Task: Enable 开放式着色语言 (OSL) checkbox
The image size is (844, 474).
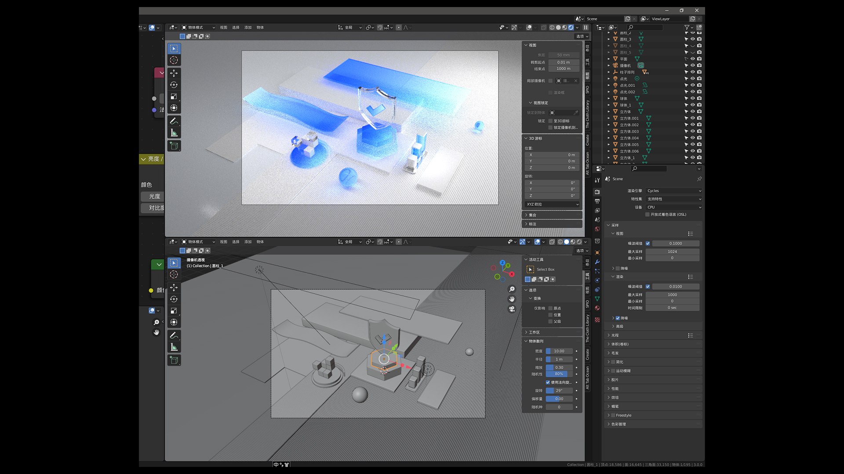Action: [648, 215]
